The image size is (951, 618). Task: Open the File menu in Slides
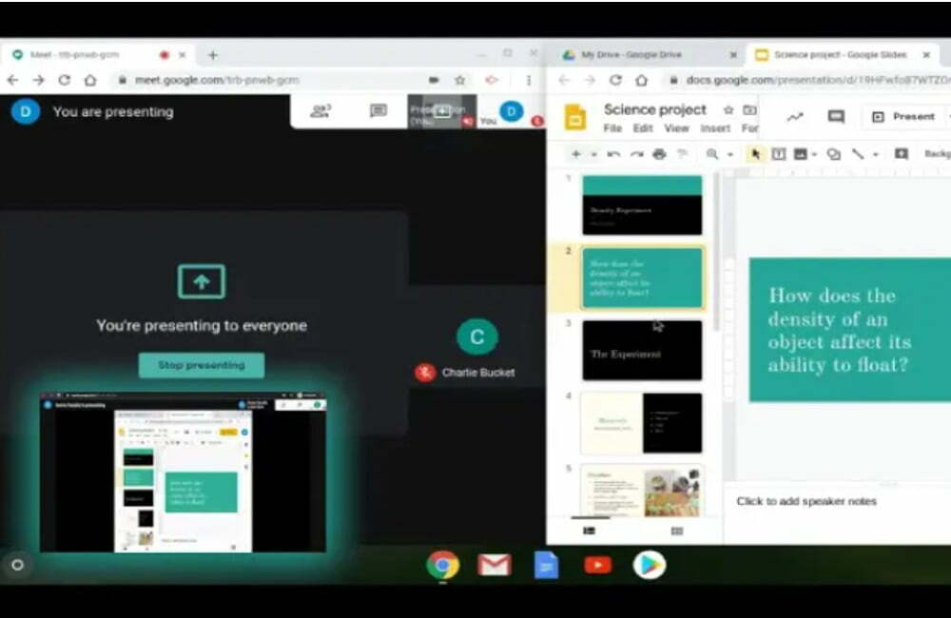coord(612,128)
